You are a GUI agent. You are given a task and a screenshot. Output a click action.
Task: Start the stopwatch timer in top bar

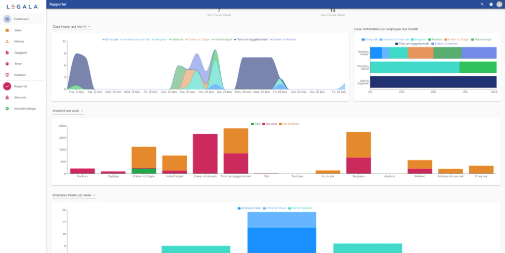(491, 4)
